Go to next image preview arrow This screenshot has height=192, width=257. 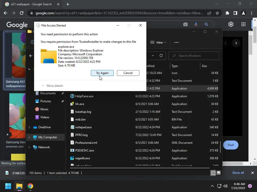click(236, 43)
